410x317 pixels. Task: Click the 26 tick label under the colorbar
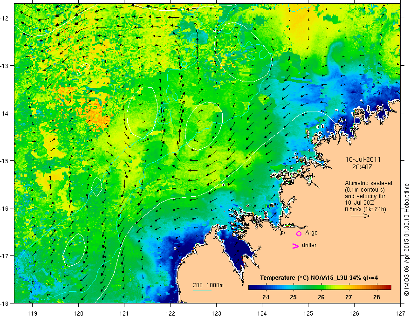[x=321, y=297]
